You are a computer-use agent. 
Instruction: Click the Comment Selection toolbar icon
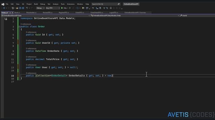pos(104,8)
